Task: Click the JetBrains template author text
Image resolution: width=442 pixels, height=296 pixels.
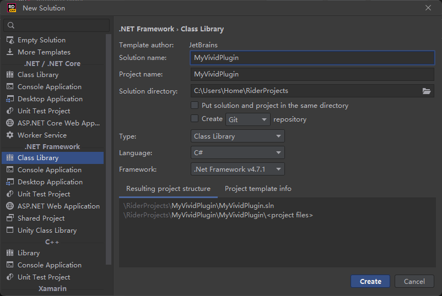Action: pos(203,45)
